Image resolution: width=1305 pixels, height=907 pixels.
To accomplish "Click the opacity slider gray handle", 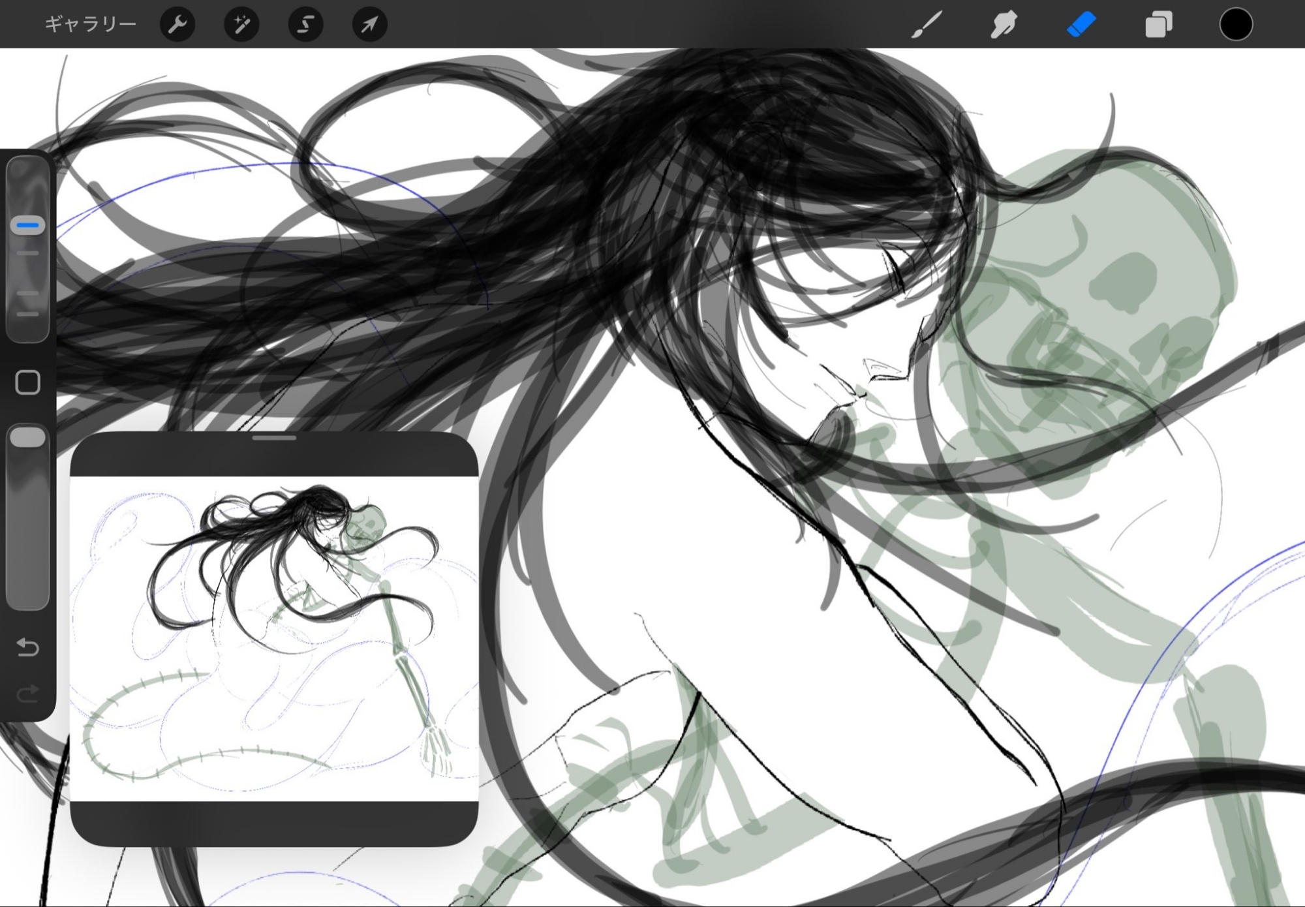I will (27, 437).
